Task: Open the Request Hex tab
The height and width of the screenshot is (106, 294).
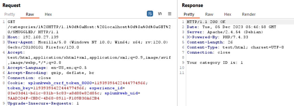Action: [x=48, y=14]
